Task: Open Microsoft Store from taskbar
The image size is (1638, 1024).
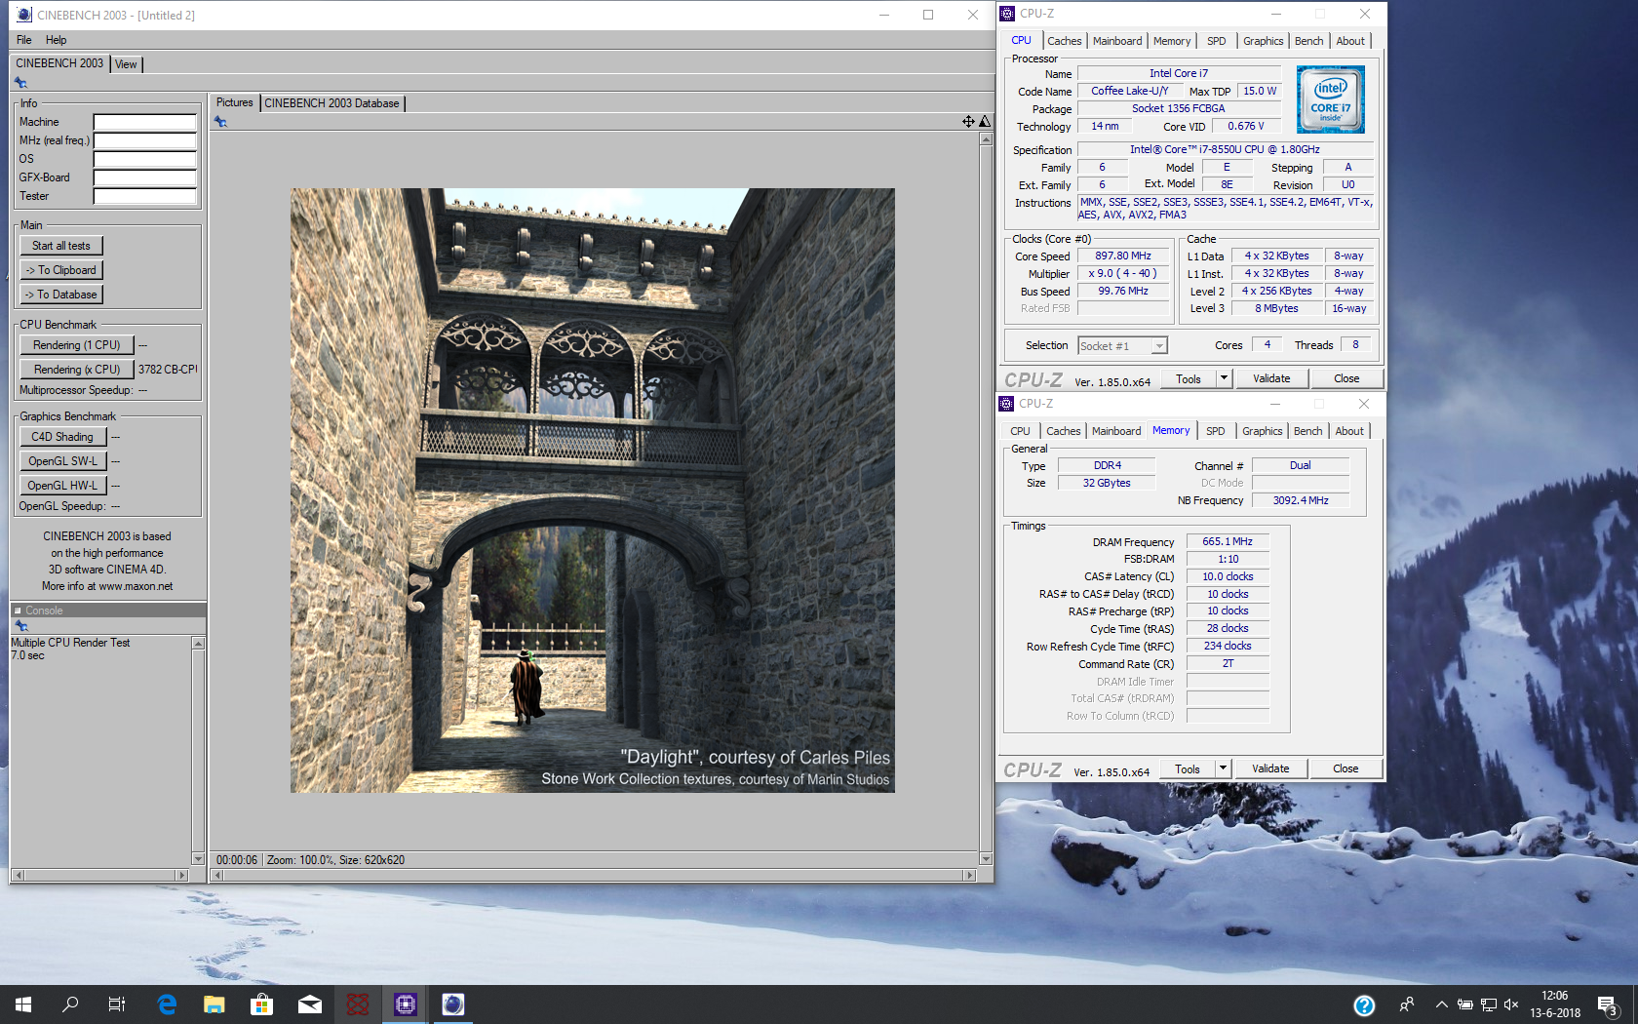Action: click(x=261, y=1004)
